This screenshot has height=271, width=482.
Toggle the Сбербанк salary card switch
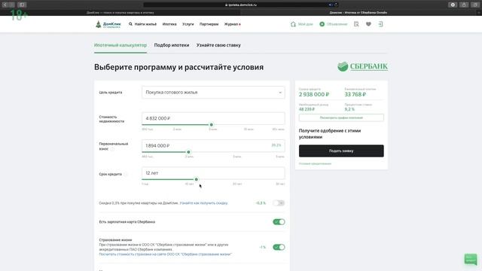[x=279, y=222]
